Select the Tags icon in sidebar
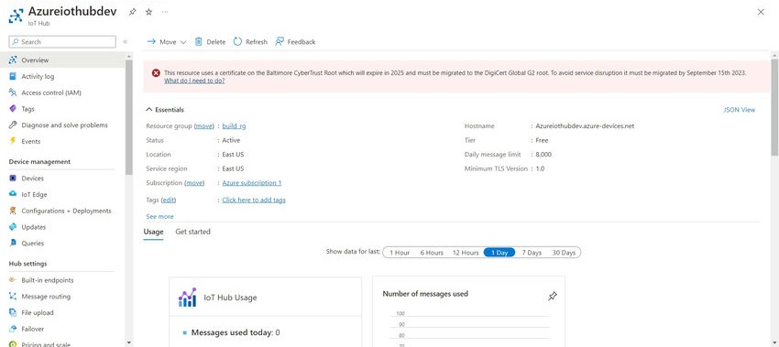Viewport: 779px width, 347px height. click(13, 109)
